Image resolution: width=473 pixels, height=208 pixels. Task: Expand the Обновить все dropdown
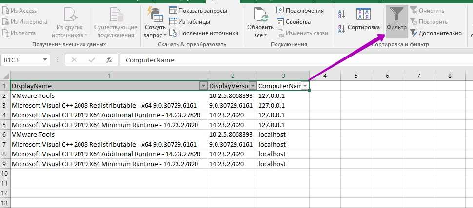[x=264, y=35]
